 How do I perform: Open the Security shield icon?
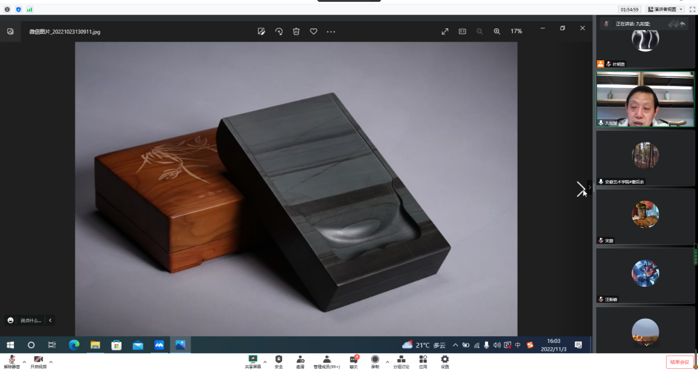[278, 360]
